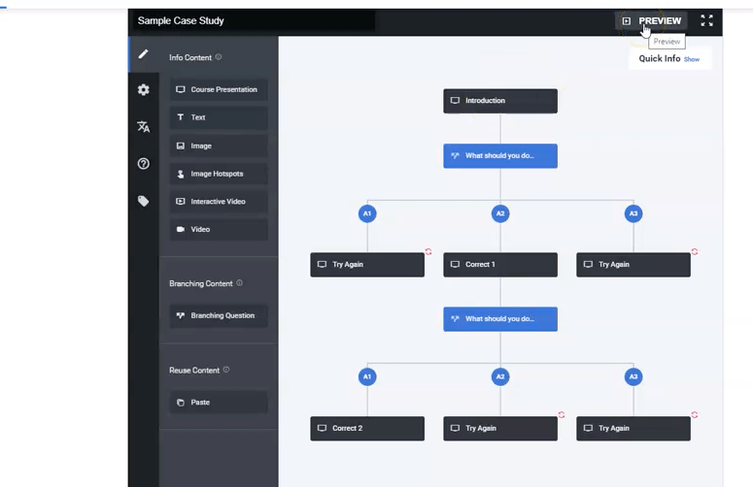The image size is (753, 487).
Task: Open the help question mark sidebar icon
Action: point(143,164)
